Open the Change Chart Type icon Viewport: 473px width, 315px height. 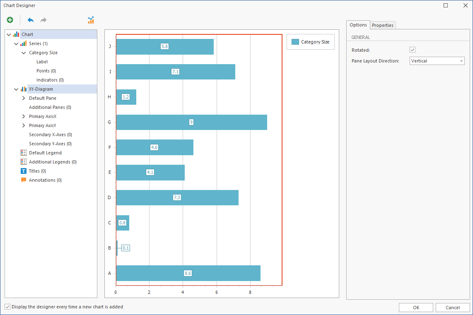click(91, 20)
